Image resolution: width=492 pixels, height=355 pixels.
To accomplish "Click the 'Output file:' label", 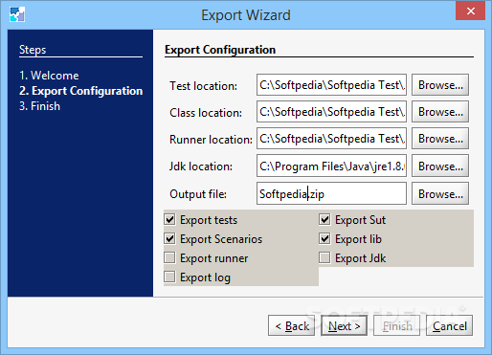I will click(198, 194).
